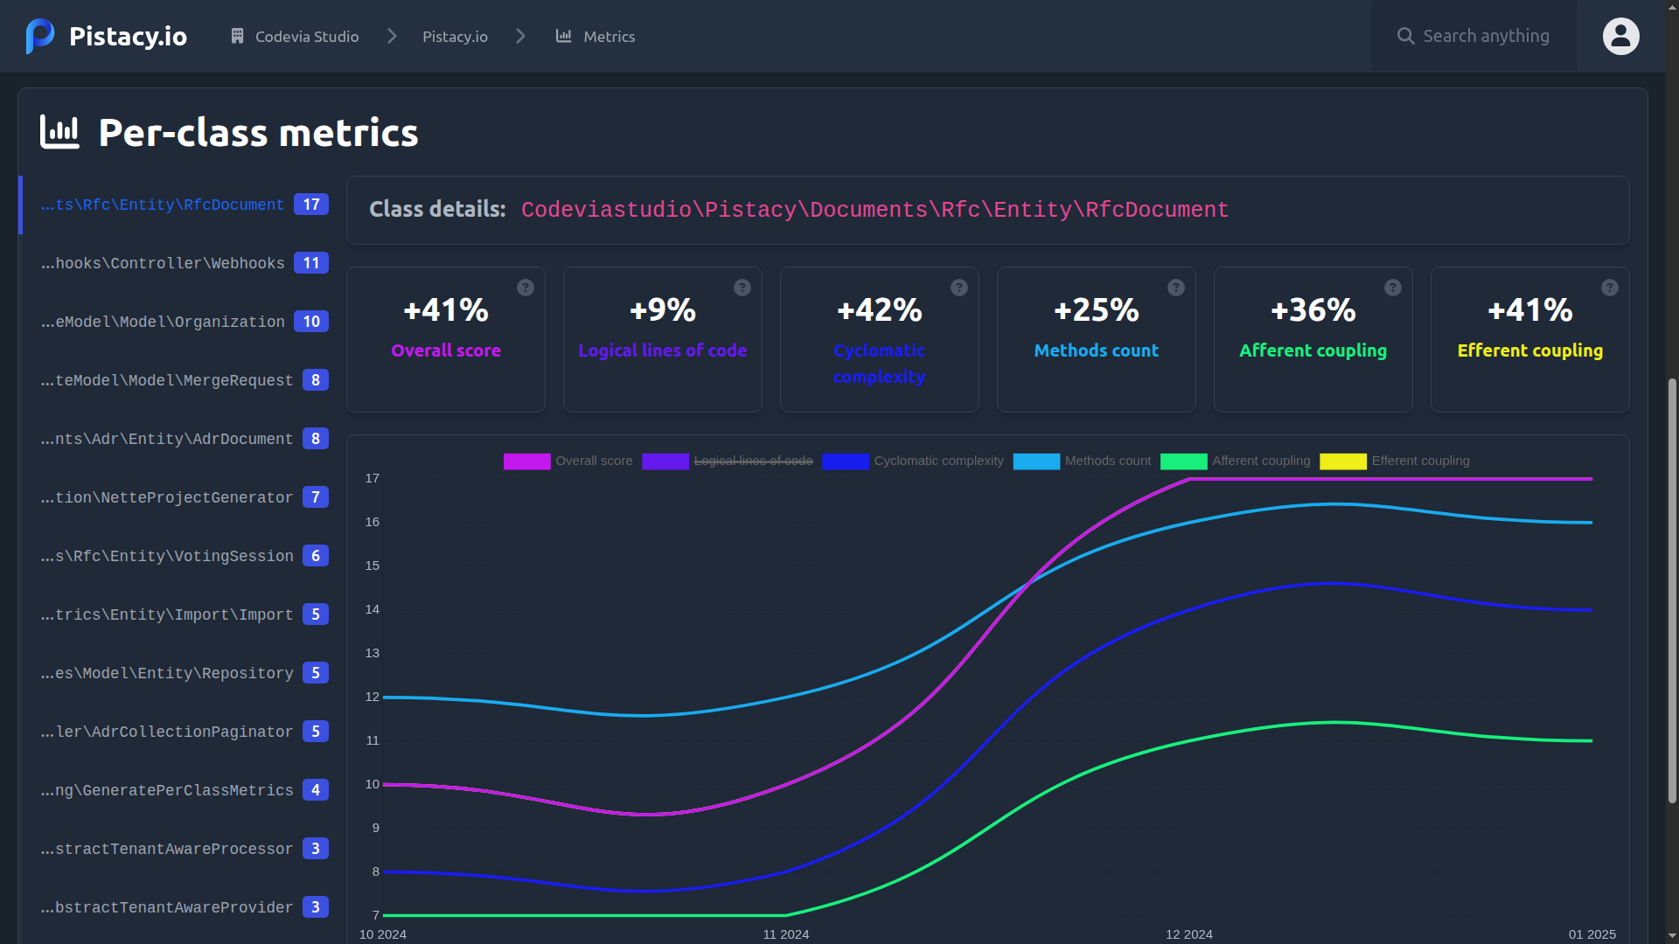This screenshot has width=1679, height=944.
Task: Select the RfcDocument class entry
Action: pos(175,205)
